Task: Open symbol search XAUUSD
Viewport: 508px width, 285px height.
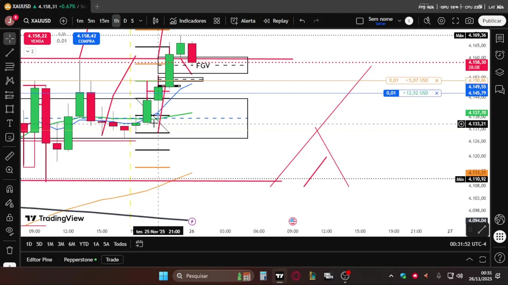Action: [x=37, y=21]
